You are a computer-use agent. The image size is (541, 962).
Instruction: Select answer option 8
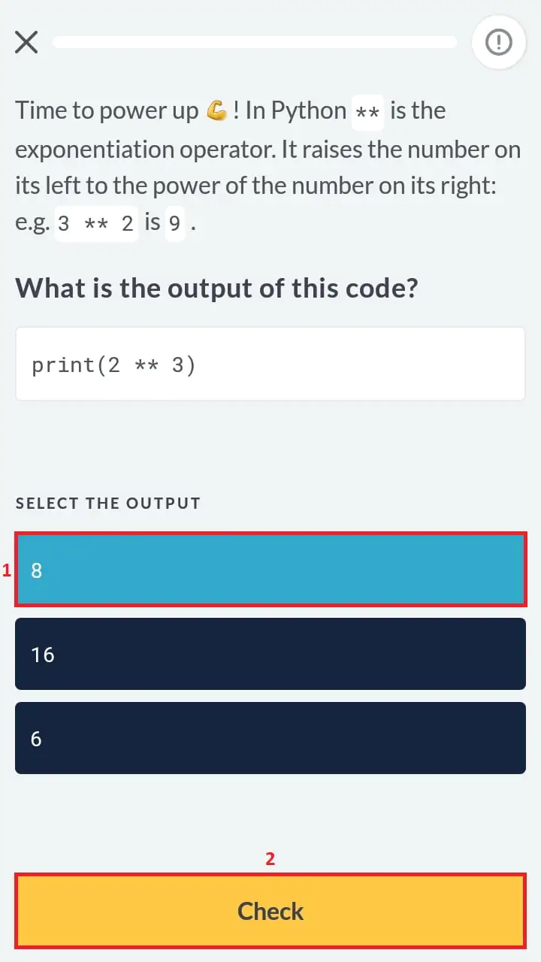tap(270, 570)
